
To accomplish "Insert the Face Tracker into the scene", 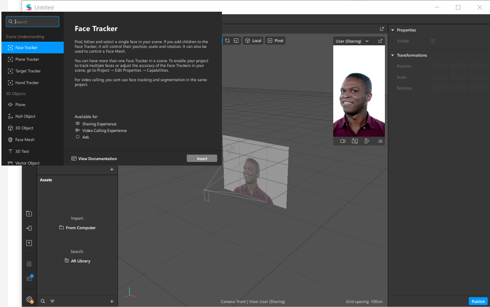I will (x=202, y=159).
